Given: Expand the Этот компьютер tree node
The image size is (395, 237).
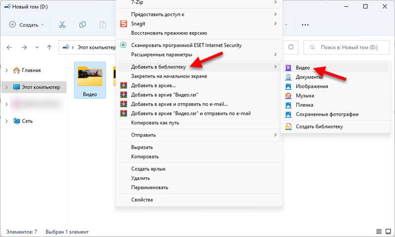Looking at the screenshot, I should pos(6,87).
